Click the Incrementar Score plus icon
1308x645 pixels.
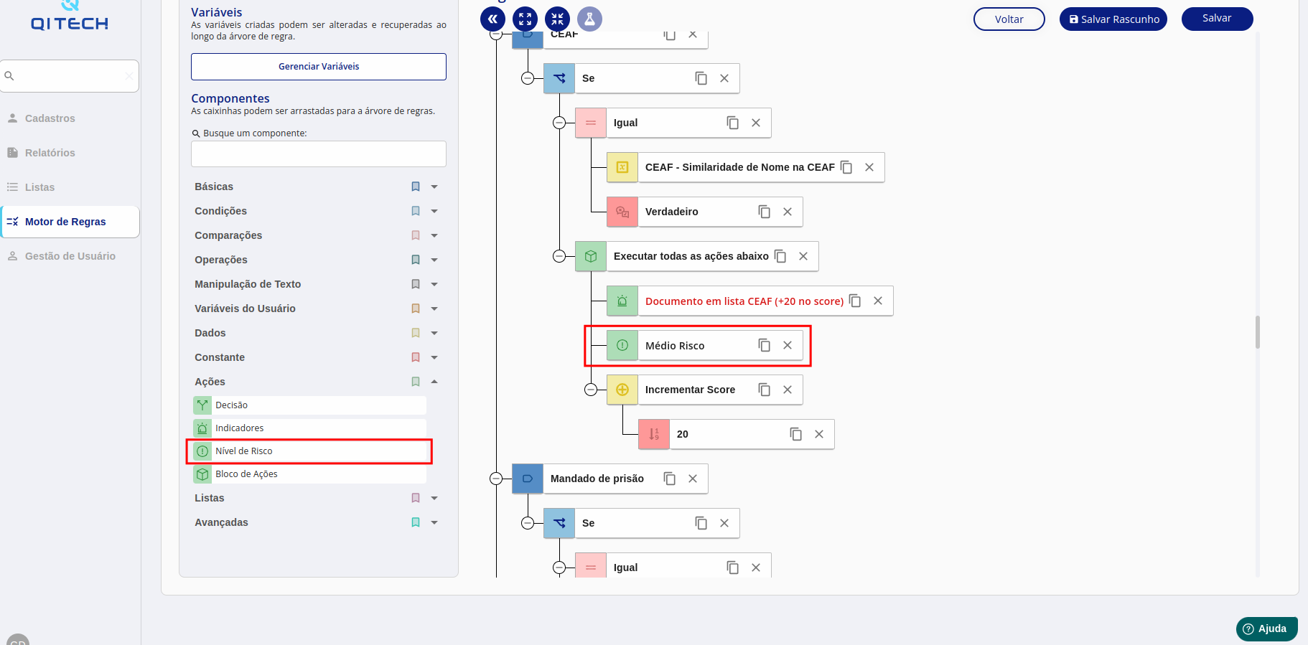[x=622, y=390]
